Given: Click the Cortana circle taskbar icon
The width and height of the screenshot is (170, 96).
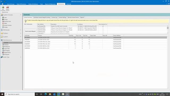Looking at the screenshot, I should coord(37,94).
